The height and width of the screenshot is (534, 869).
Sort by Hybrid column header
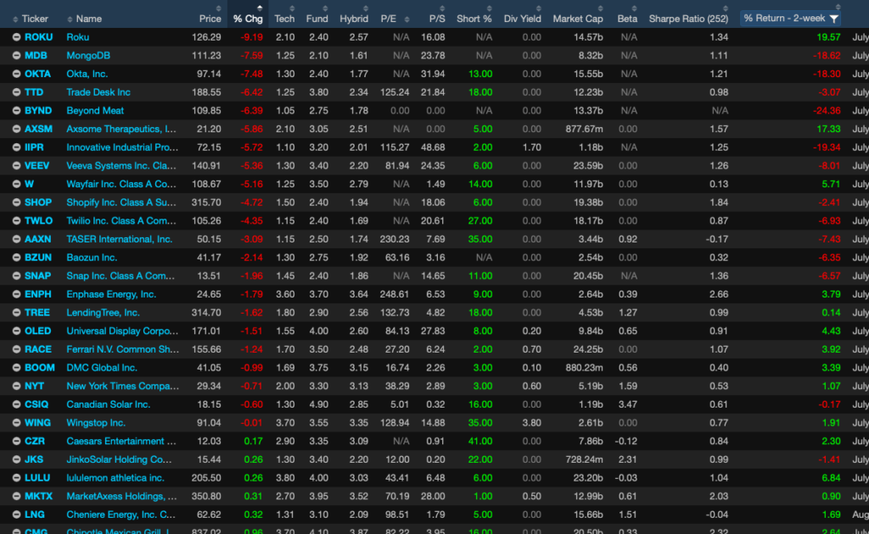coord(354,19)
